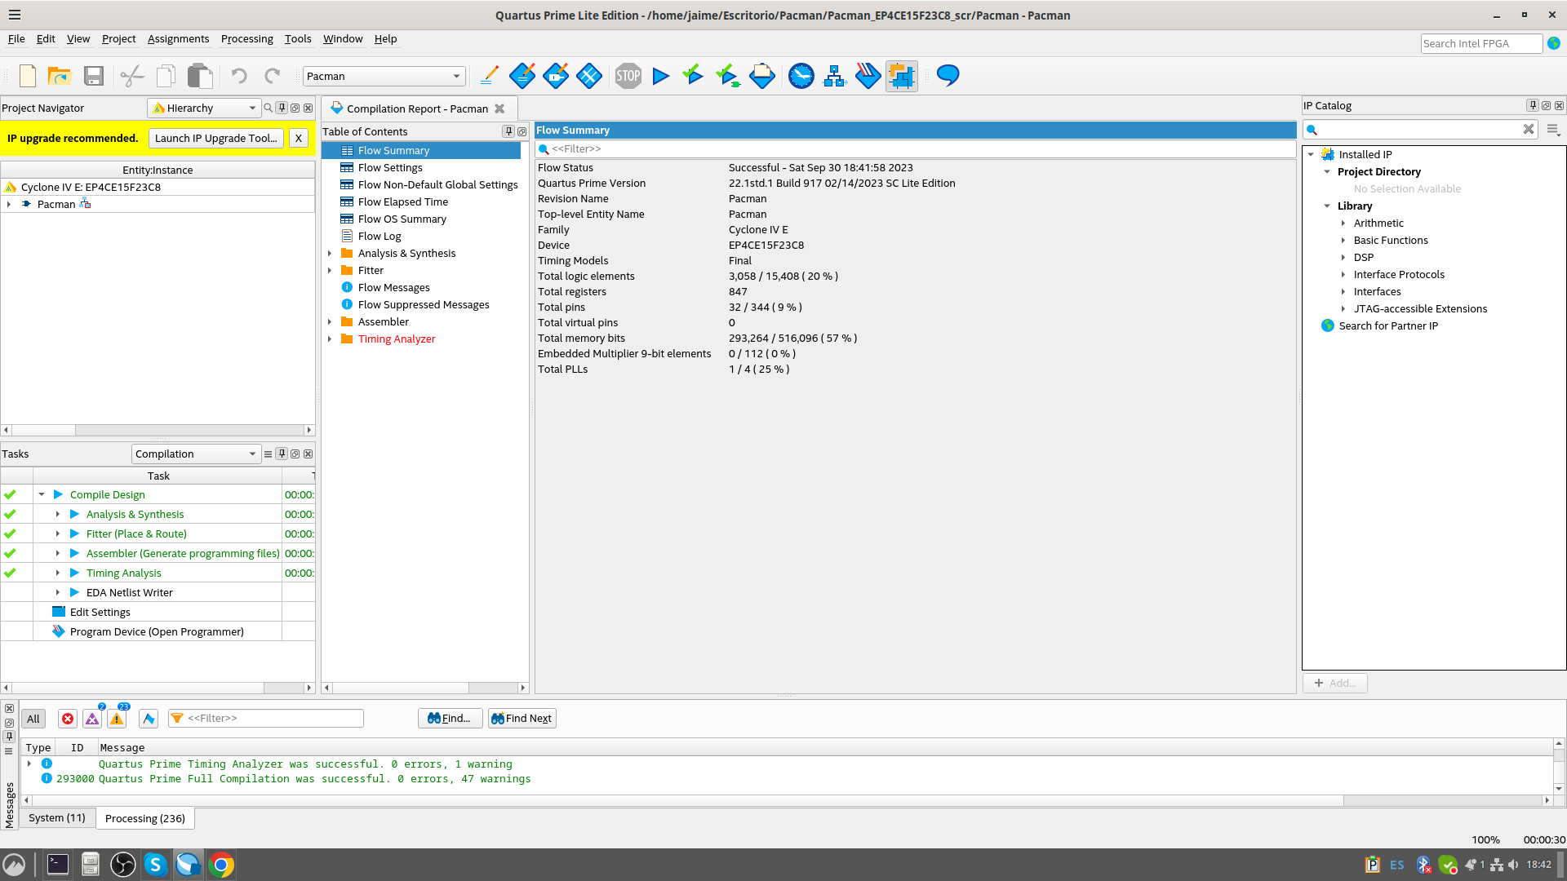
Task: Click the Undo arrow icon
Action: pos(238,76)
